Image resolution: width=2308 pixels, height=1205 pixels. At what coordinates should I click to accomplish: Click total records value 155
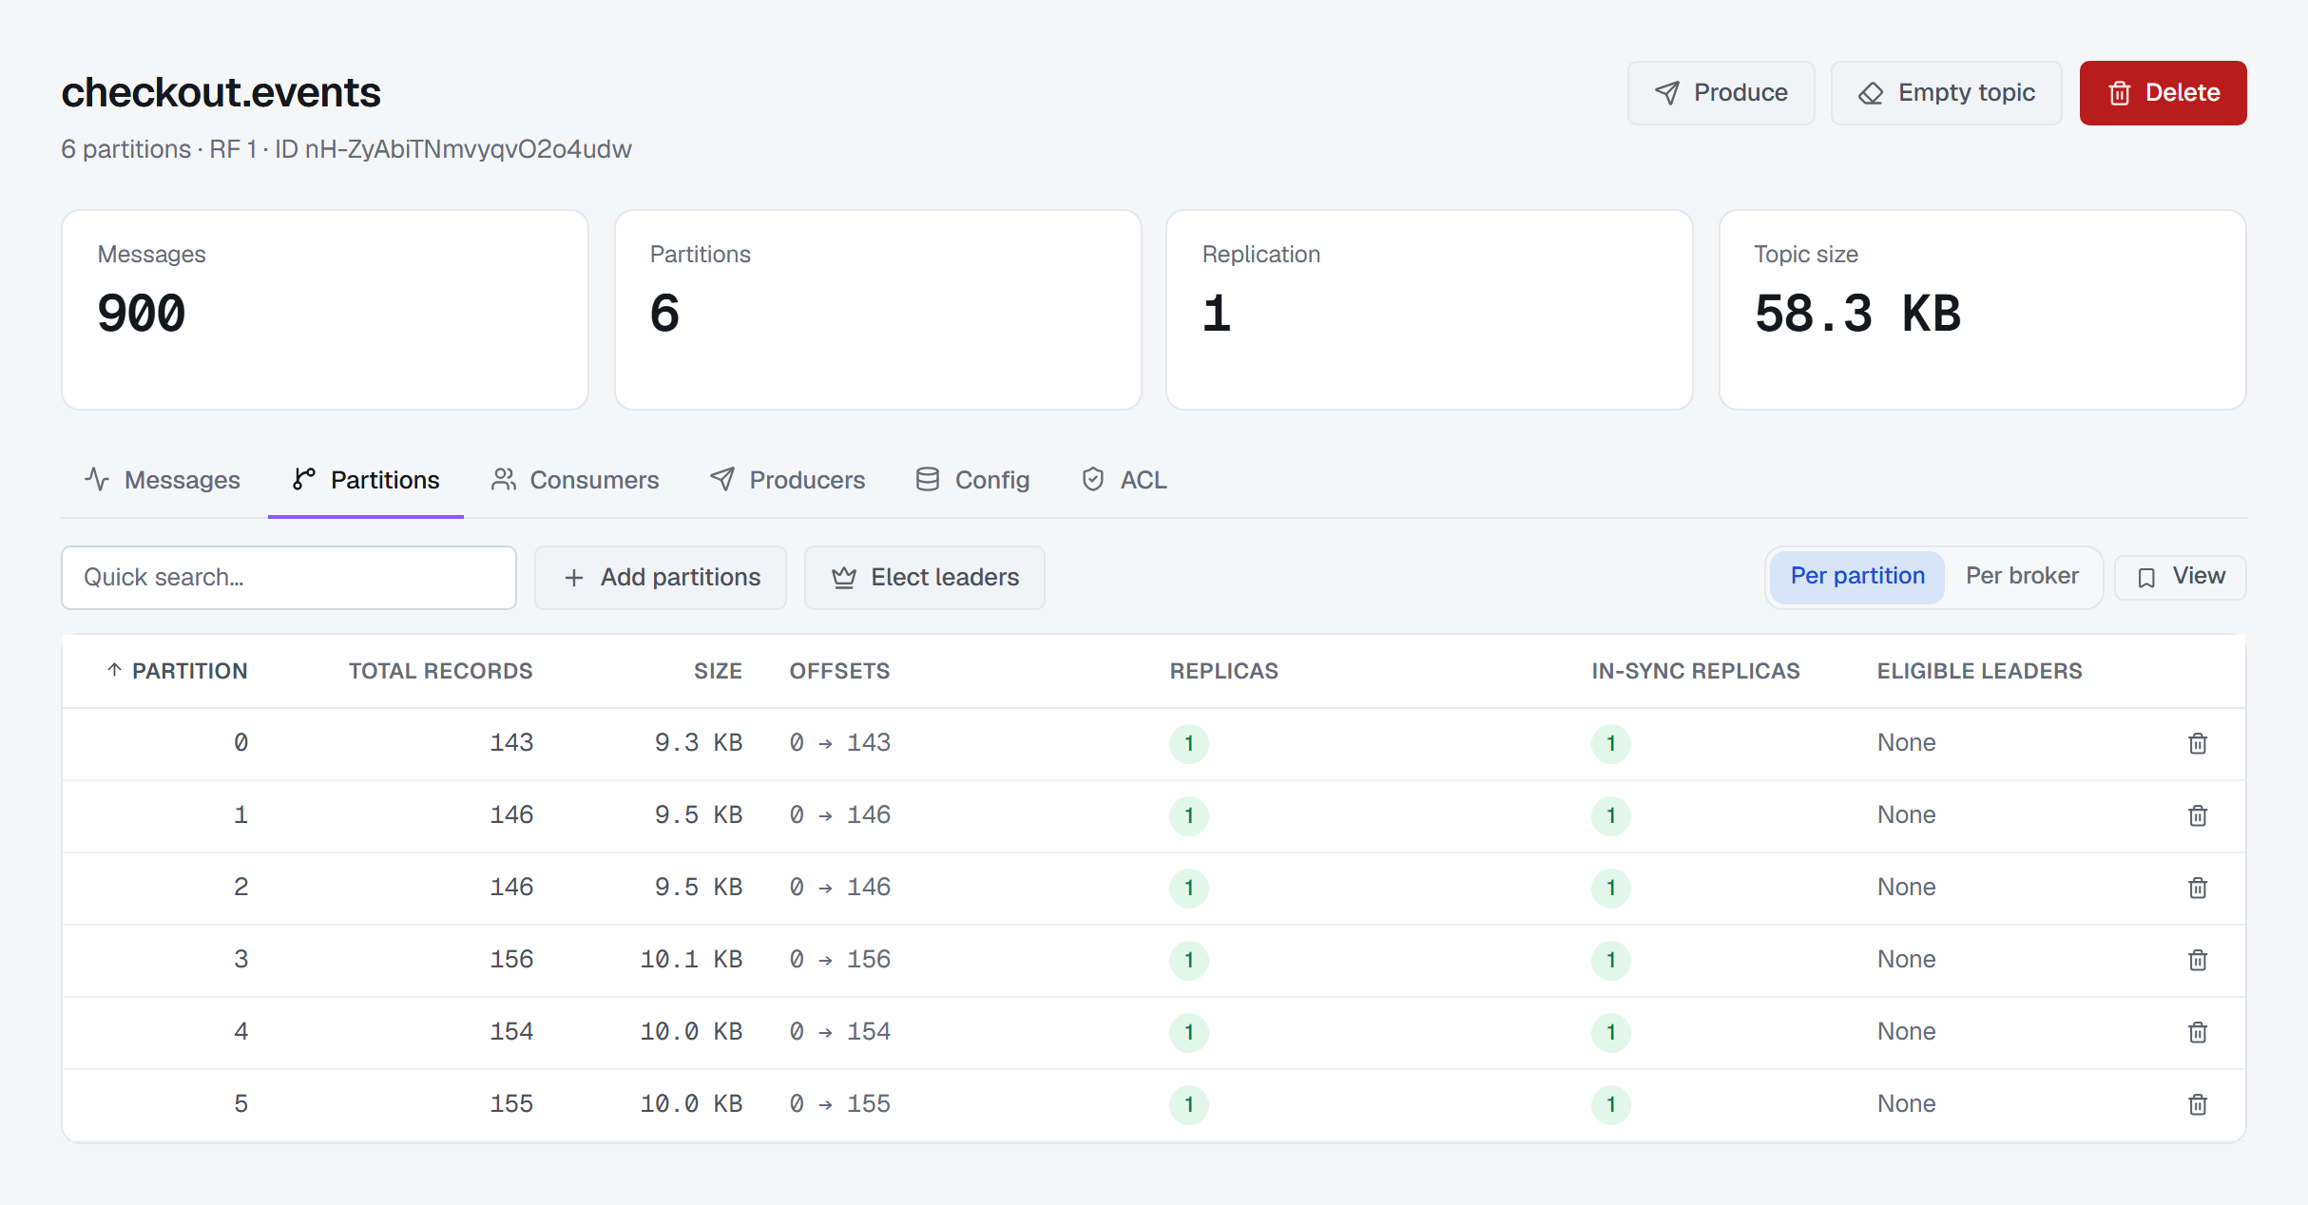pyautogui.click(x=511, y=1103)
